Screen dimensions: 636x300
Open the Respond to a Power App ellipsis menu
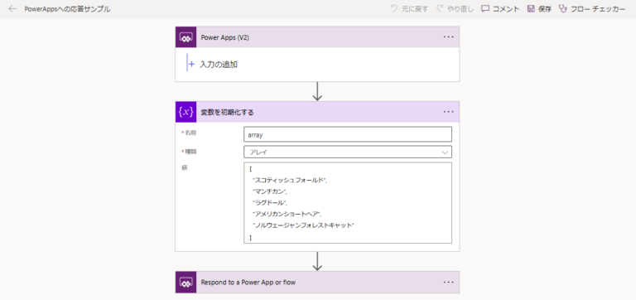tap(448, 282)
